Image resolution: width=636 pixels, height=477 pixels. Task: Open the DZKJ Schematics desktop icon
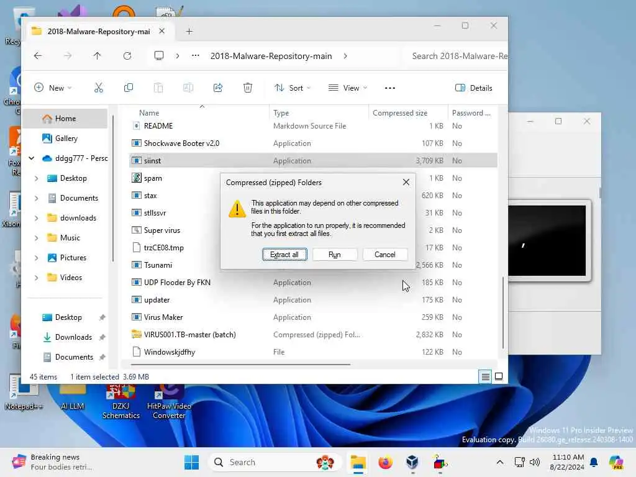[121, 402]
